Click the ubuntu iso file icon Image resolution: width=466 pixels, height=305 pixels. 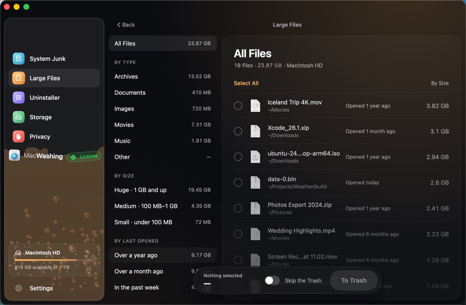(x=255, y=157)
